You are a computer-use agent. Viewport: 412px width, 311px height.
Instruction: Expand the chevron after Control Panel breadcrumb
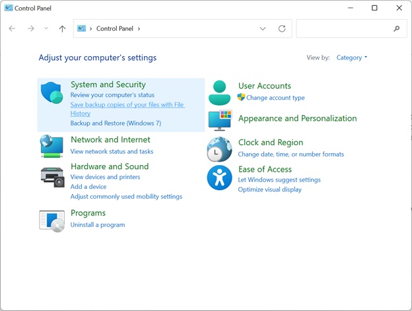139,28
